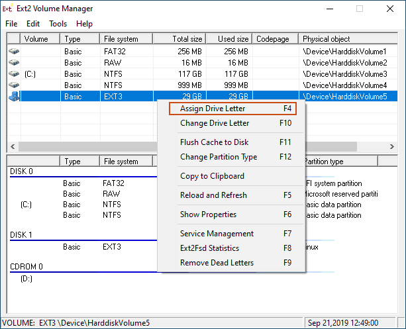Open the File menu

click(11, 24)
